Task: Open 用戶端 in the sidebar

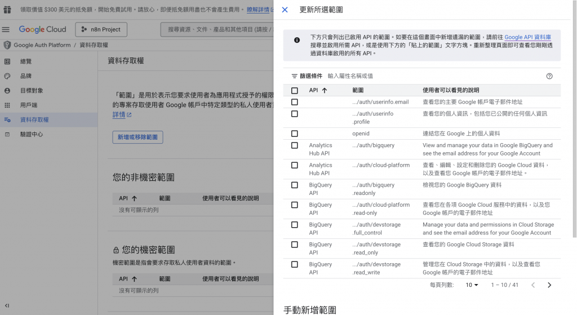Action: tap(48, 105)
